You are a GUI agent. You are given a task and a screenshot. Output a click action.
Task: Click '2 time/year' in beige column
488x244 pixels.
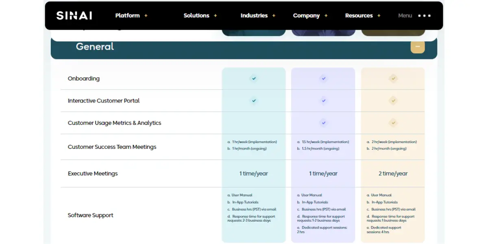393,174
